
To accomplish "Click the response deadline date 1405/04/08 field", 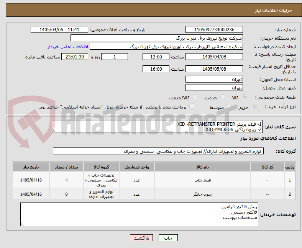I will pyautogui.click(x=214, y=57).
